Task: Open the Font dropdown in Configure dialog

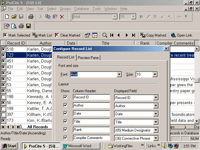Action: [x=119, y=74]
